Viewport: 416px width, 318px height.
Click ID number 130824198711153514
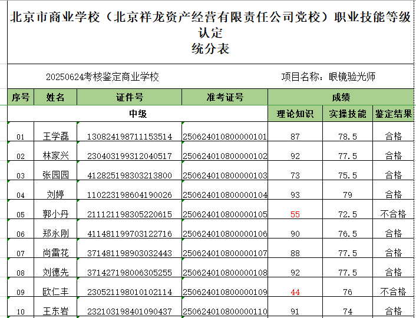click(x=130, y=137)
